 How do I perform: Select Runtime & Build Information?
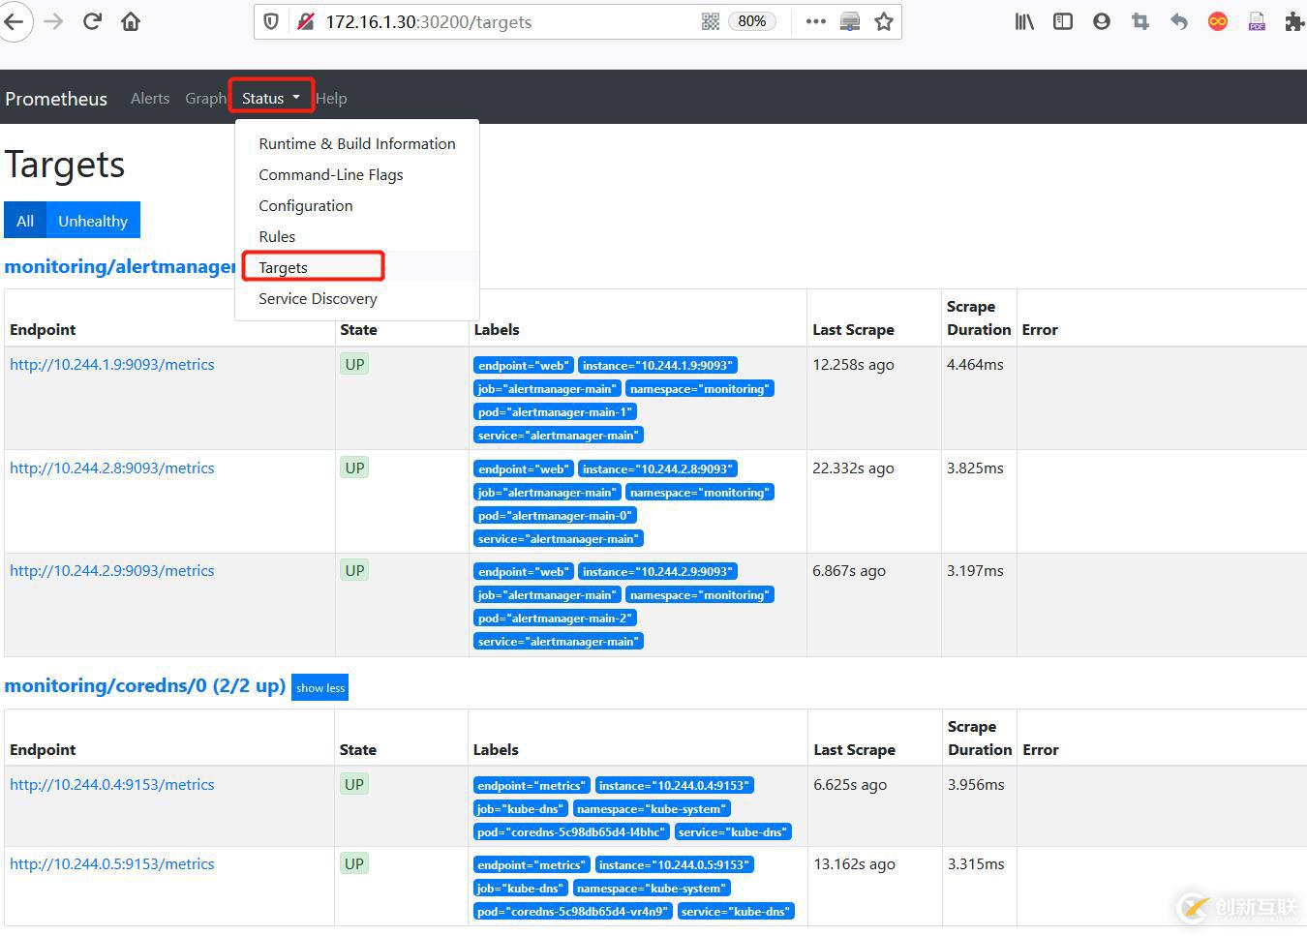coord(356,143)
